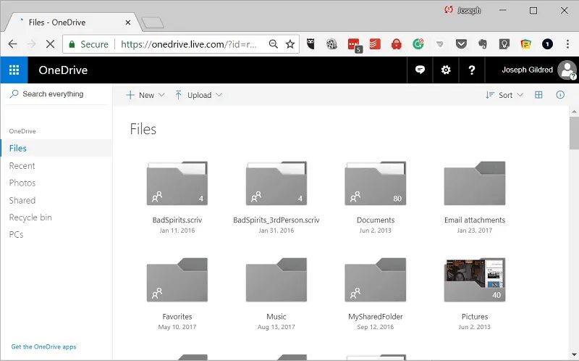
Task: Open the BadSpirits.scriv folder
Action: [177, 183]
